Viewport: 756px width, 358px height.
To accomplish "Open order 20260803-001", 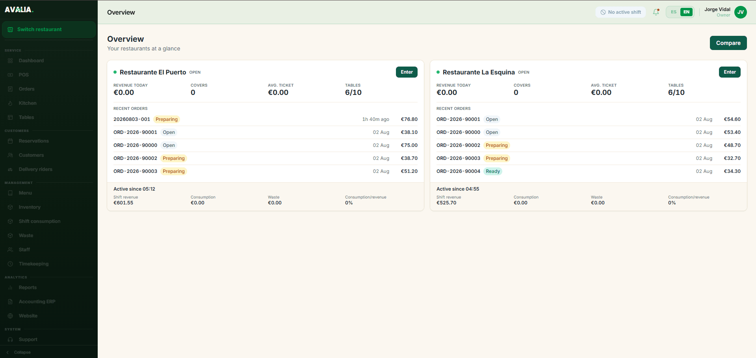I will click(266, 119).
